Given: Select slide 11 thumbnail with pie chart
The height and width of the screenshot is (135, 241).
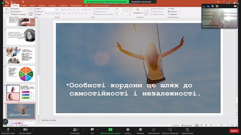Looking at the screenshot, I should 21,74.
